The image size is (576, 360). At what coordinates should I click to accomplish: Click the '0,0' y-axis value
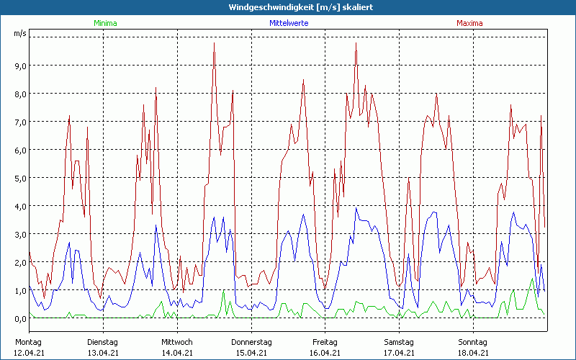(x=21, y=319)
